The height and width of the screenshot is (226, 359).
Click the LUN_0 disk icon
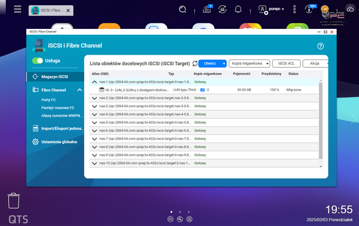[102, 89]
